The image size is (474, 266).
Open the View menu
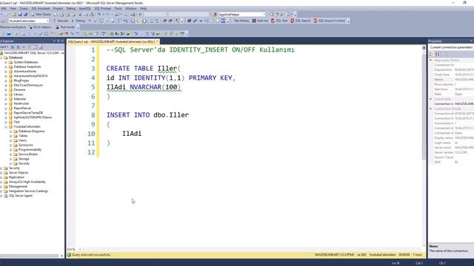13,8
